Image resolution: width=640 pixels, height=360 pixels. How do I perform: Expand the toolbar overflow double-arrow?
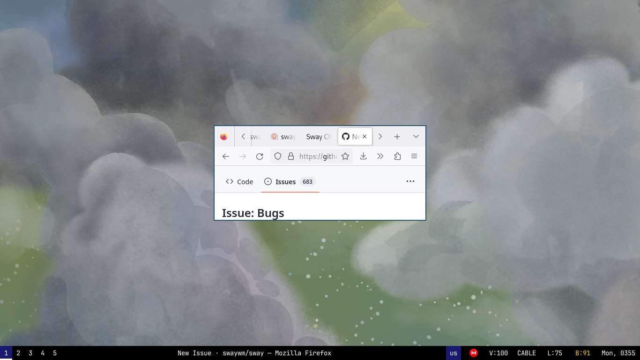coord(380,156)
